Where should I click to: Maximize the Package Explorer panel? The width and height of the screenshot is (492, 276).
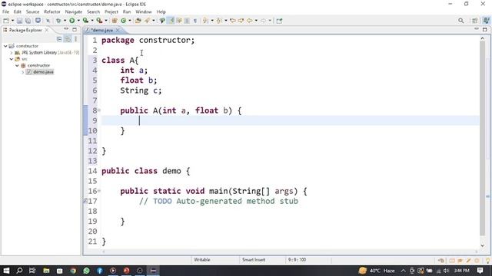pyautogui.click(x=75, y=29)
